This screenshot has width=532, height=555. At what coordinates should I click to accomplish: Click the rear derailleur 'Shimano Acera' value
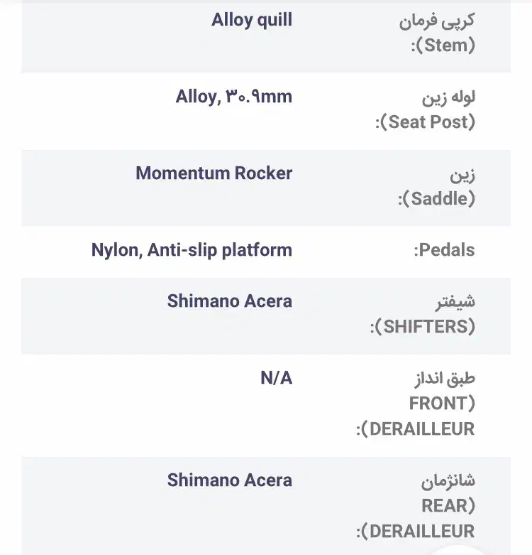click(229, 480)
